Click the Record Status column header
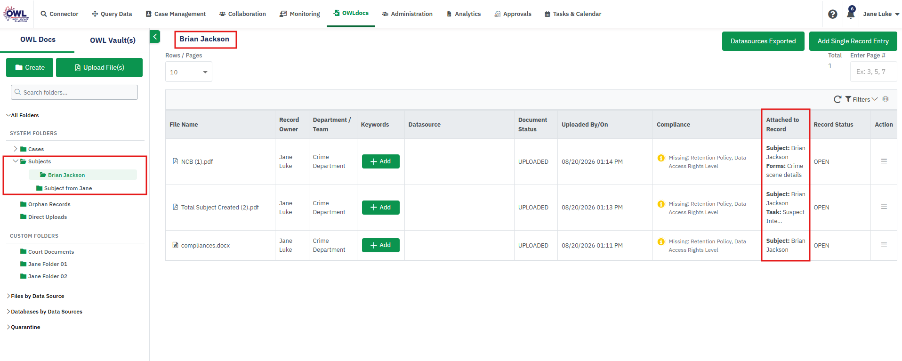Screen dimensions: 902x361 pos(833,125)
